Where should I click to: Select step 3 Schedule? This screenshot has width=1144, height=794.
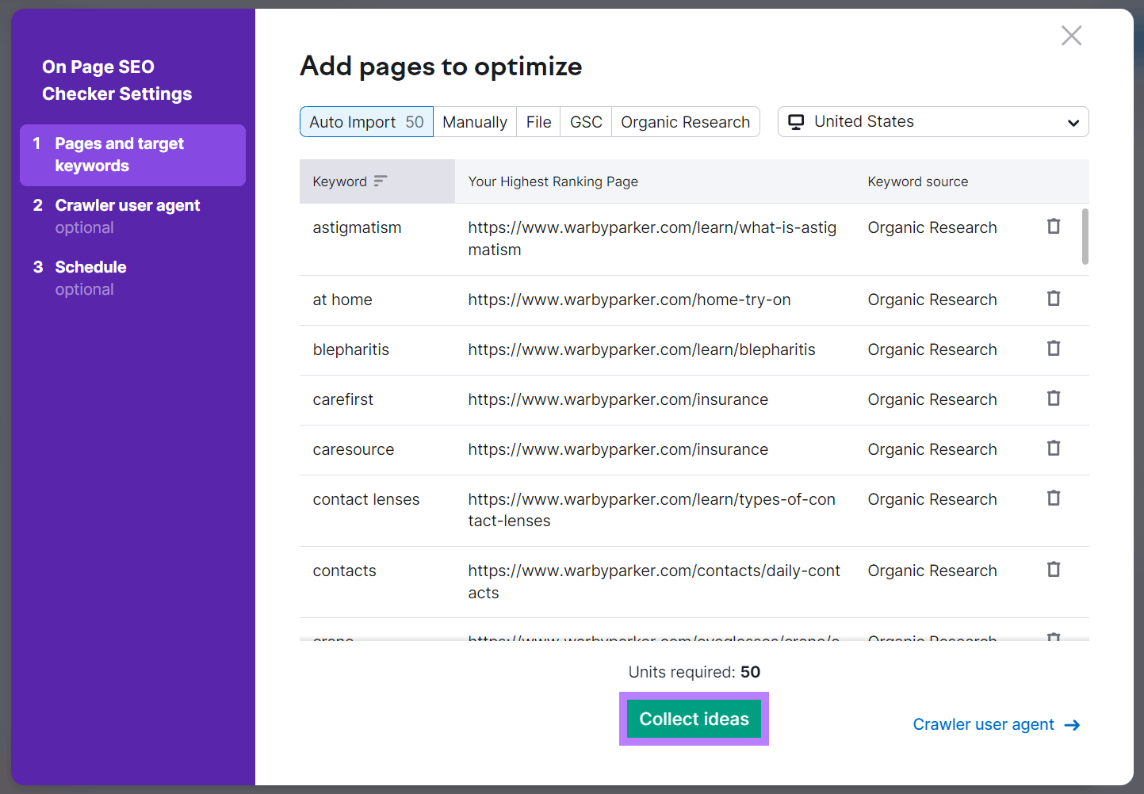90,267
